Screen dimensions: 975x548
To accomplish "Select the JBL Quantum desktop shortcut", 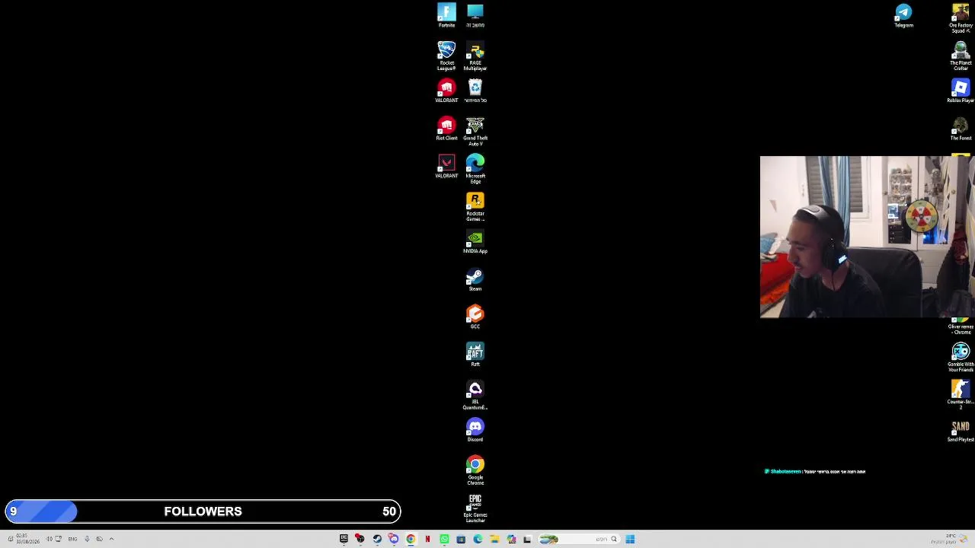I will point(475,395).
